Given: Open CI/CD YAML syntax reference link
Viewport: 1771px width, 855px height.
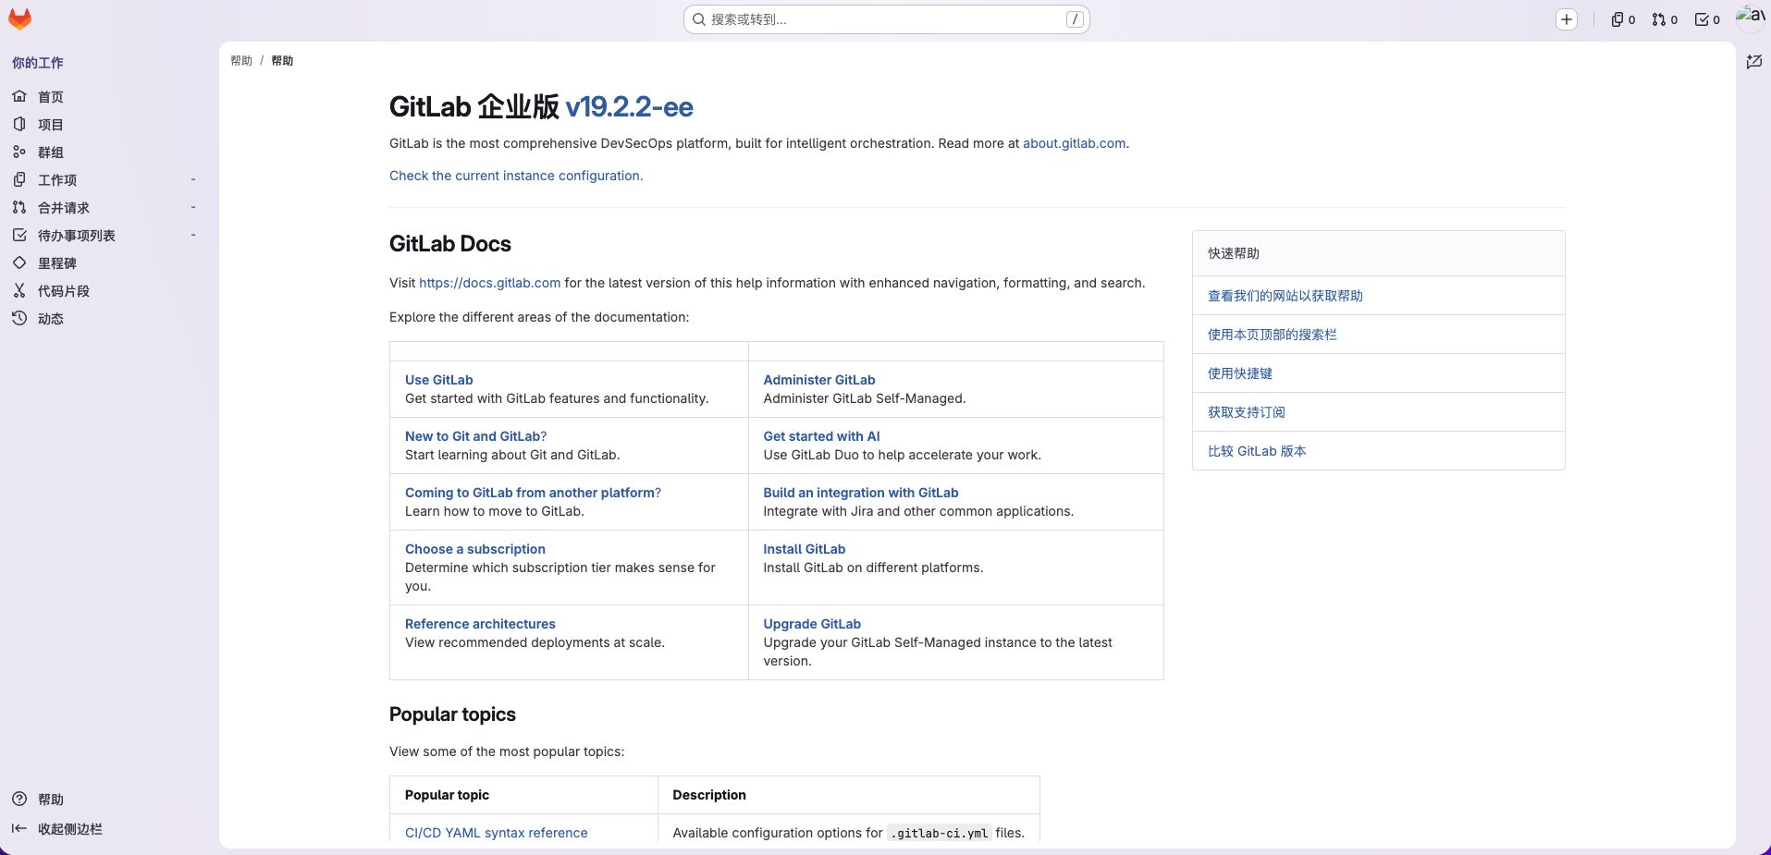Looking at the screenshot, I should coord(497,833).
